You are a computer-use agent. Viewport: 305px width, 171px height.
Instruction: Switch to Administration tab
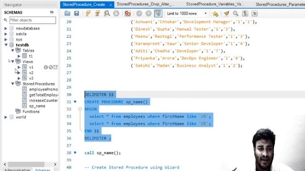coord(17,170)
